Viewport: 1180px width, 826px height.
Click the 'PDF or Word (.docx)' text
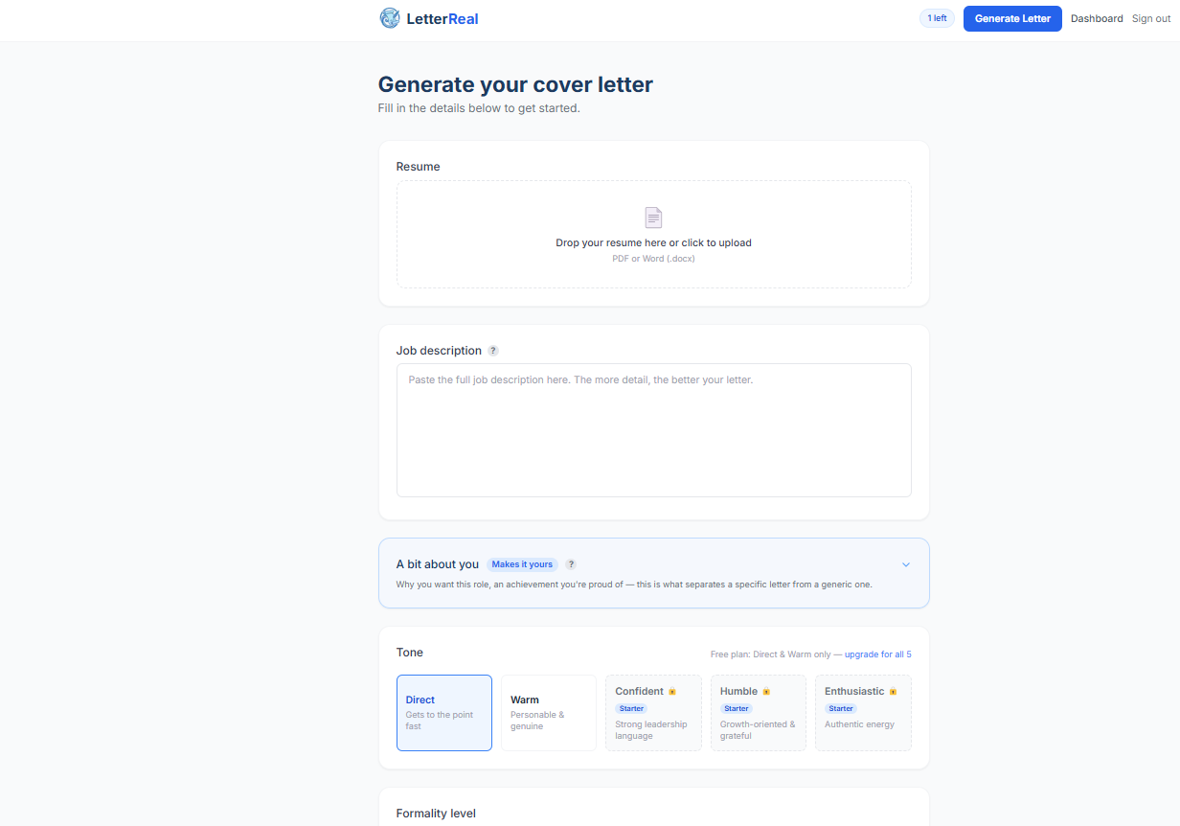(x=653, y=259)
